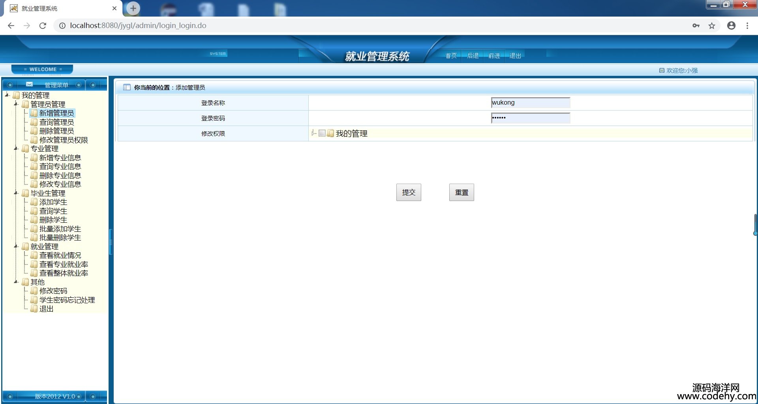Click folder icon beside 修改专业信息

click(x=34, y=184)
